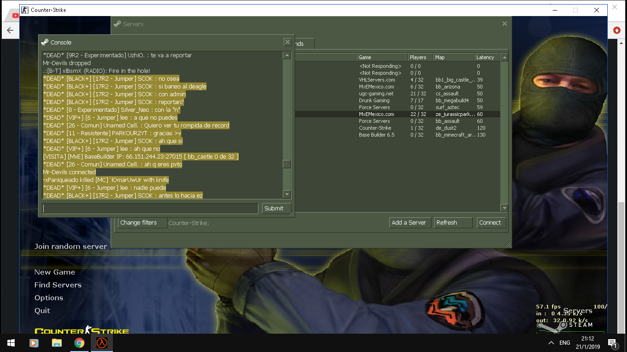This screenshot has height=352, width=627.
Task: Focus the console command input field
Action: click(150, 209)
